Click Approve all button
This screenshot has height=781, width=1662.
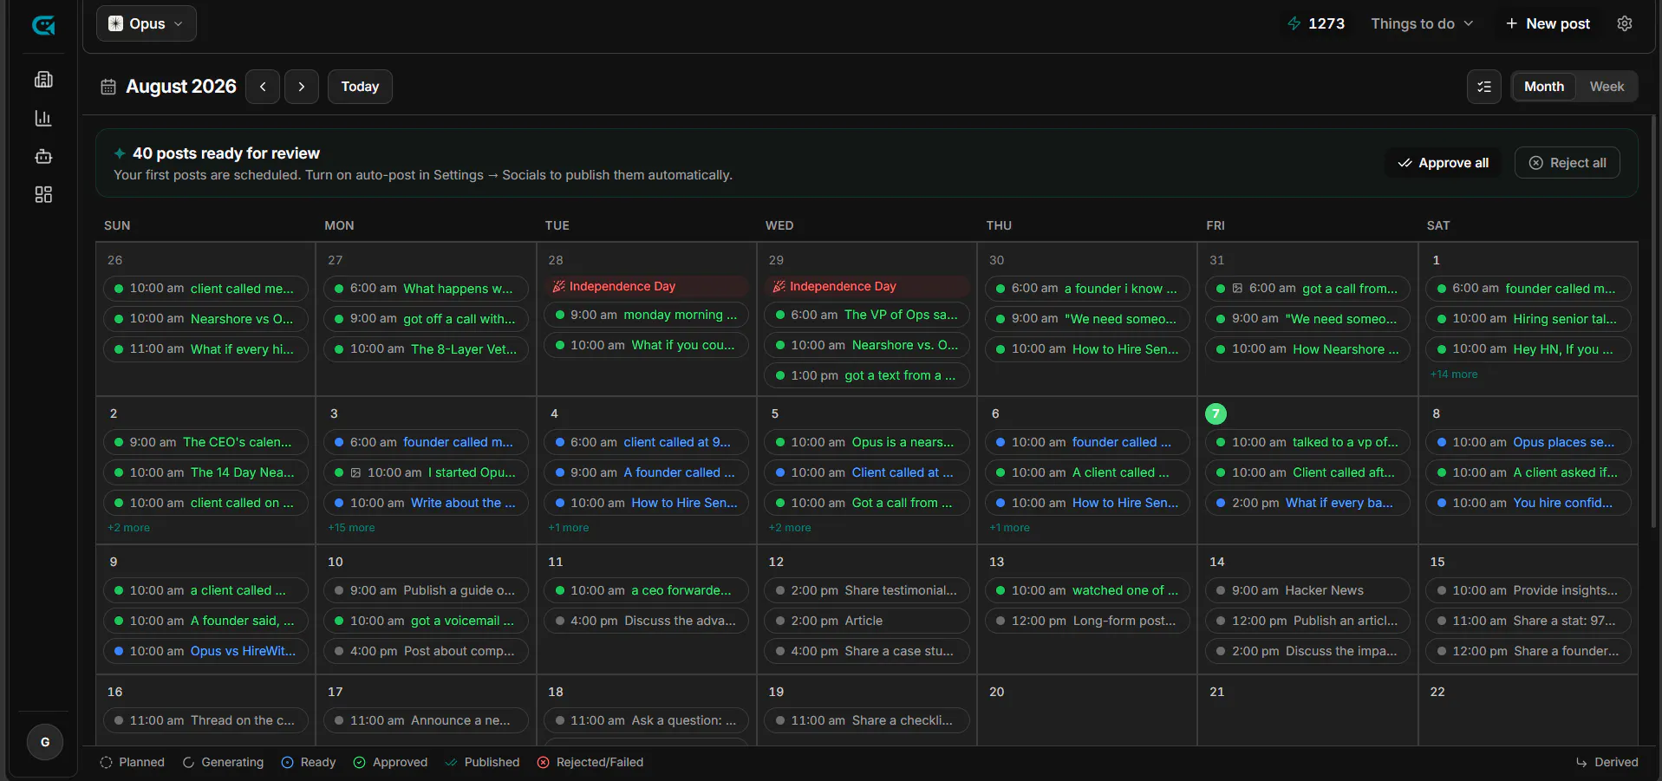[1444, 163]
